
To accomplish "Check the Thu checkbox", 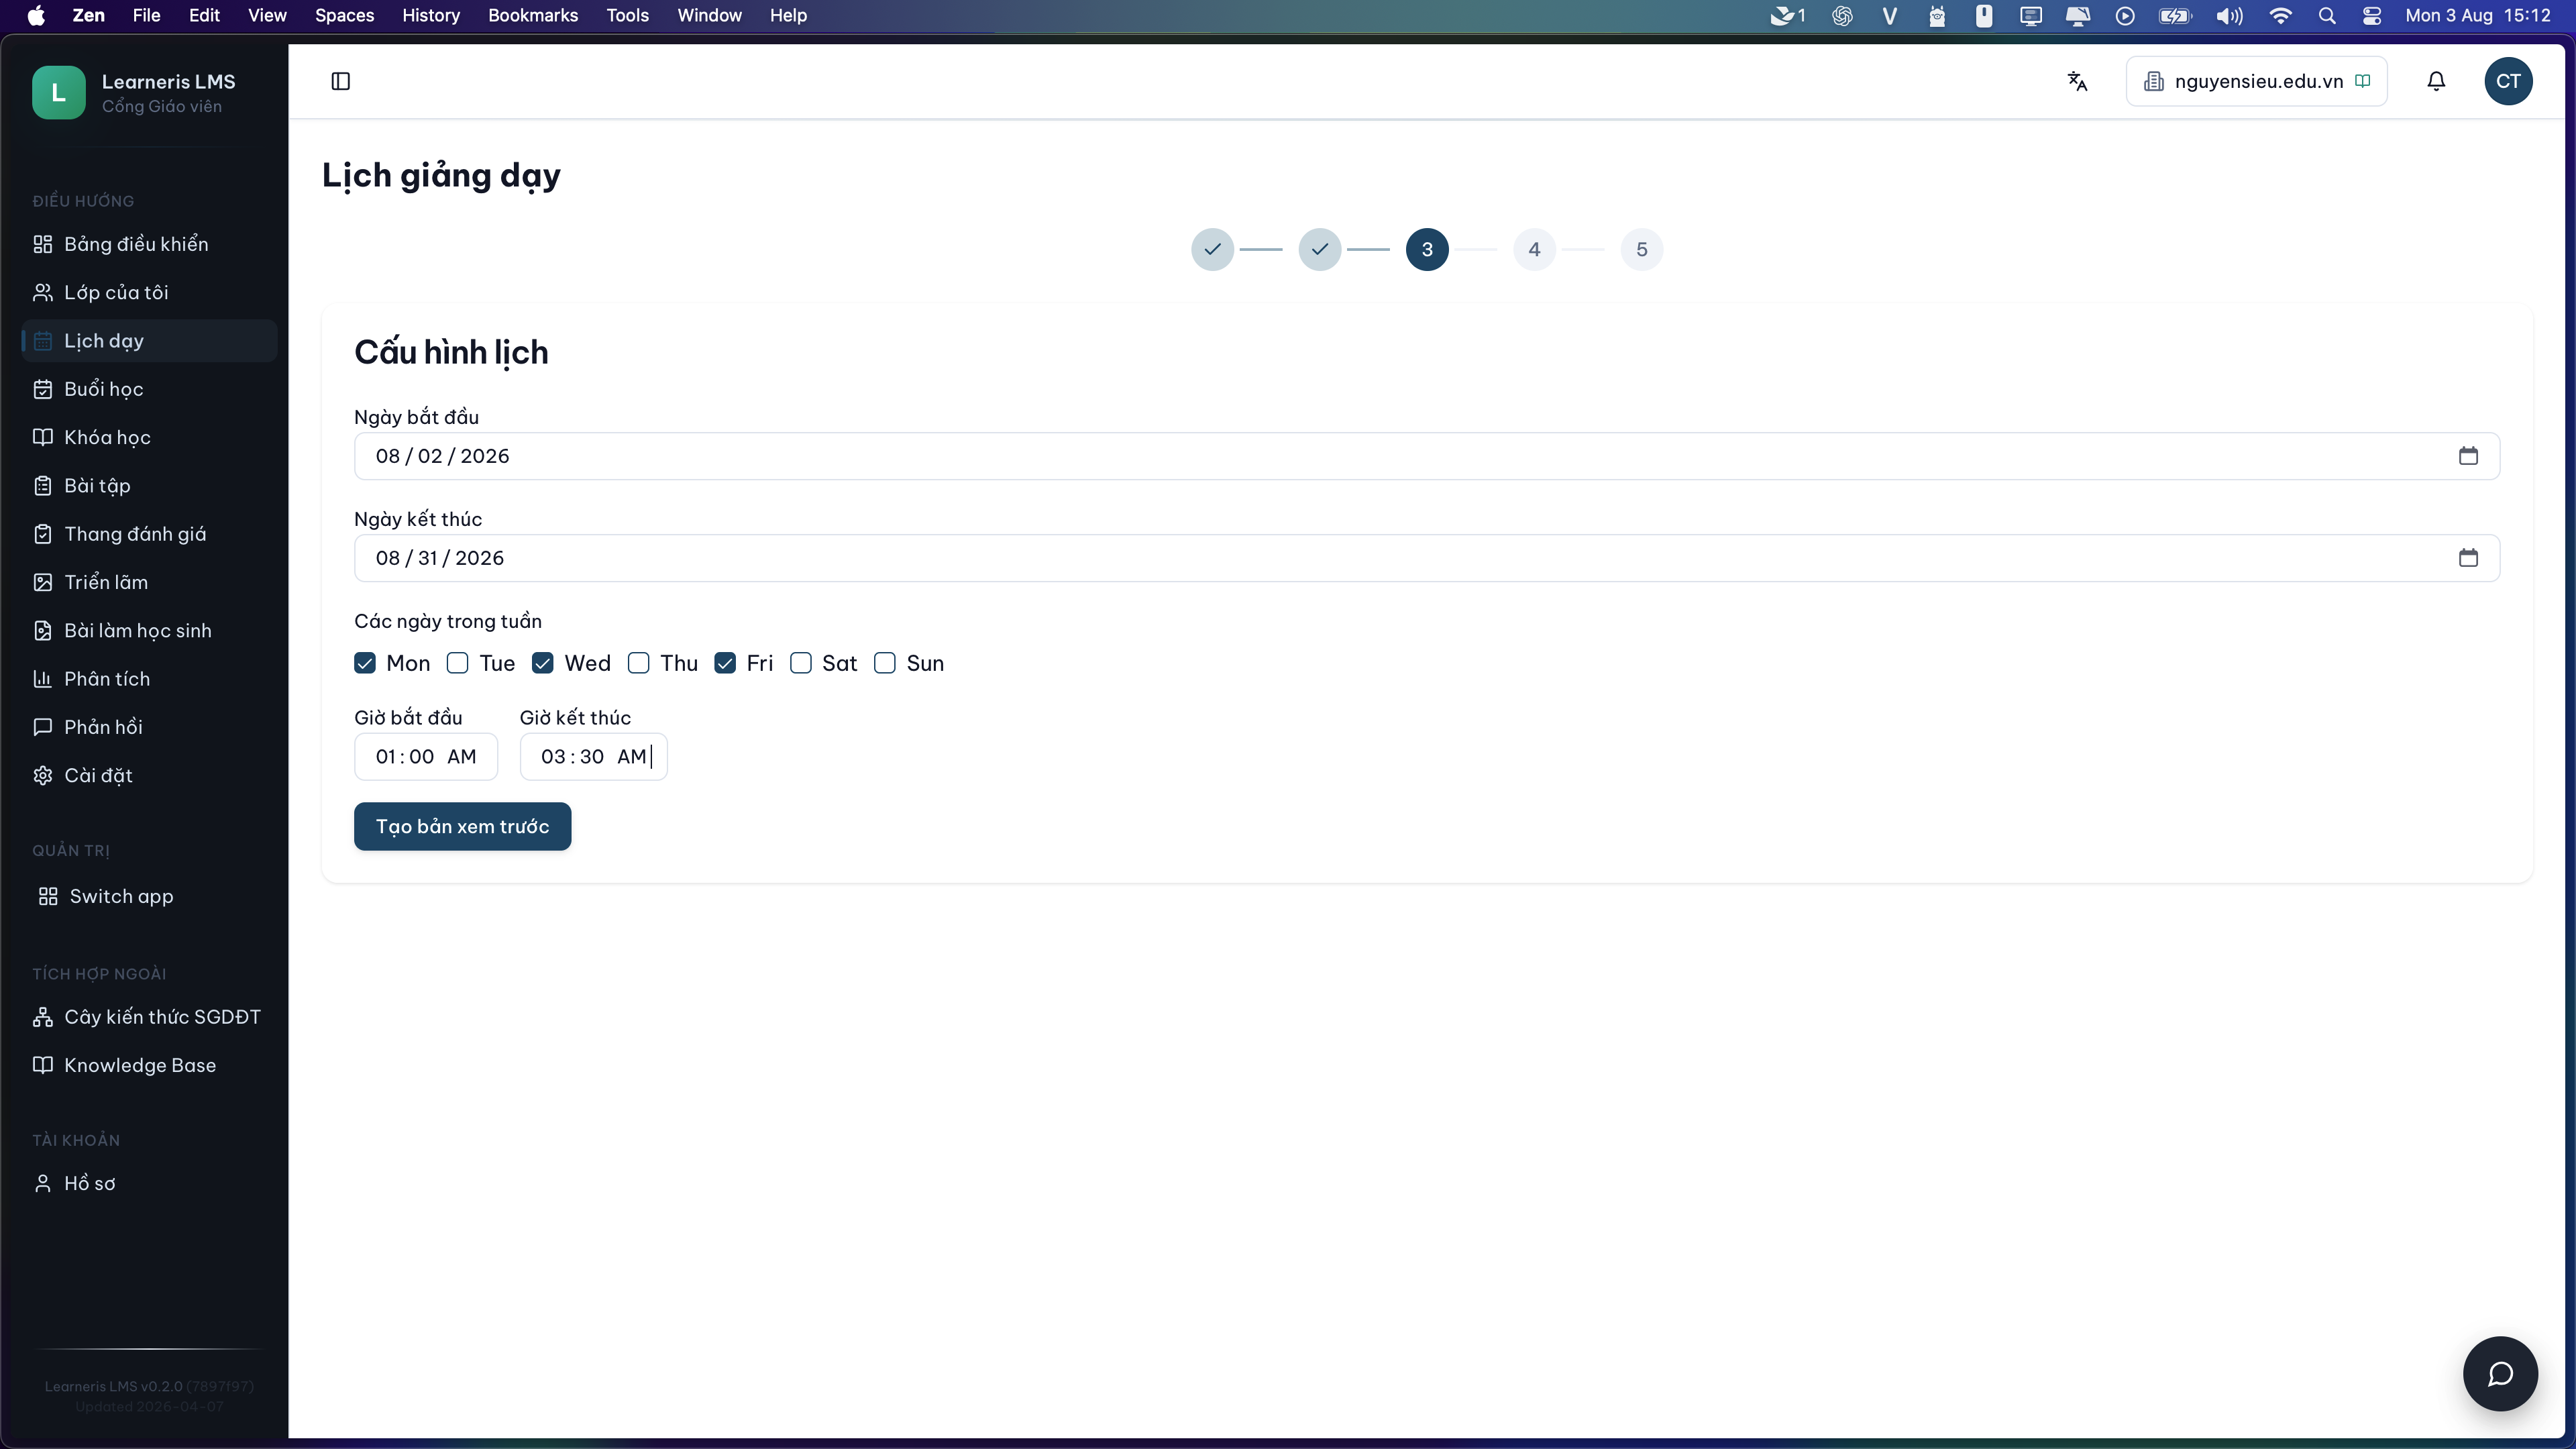I will point(638,663).
